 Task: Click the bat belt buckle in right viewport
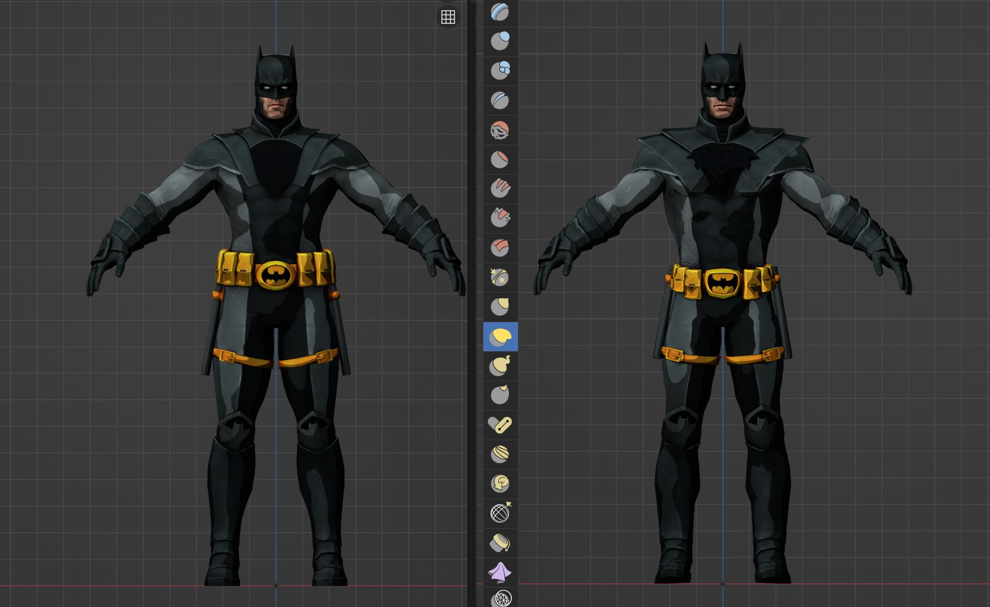click(723, 283)
